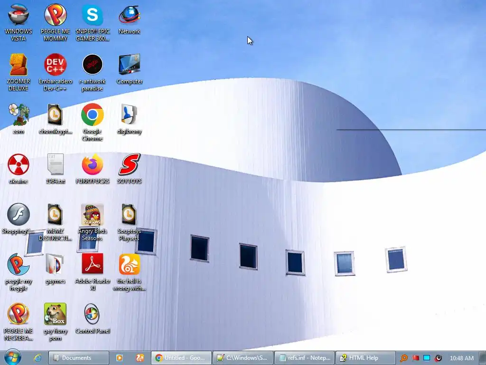The width and height of the screenshot is (486, 365).
Task: Switch to refs.inf Notepad taskbar button
Action: coord(305,358)
